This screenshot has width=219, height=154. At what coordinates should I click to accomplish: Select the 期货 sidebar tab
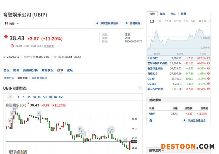[163, 14]
